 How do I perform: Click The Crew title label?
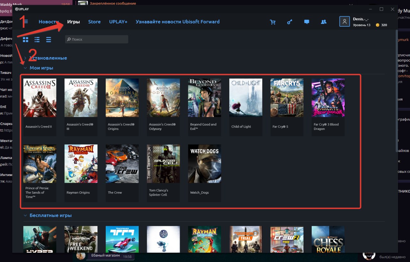(x=115, y=193)
